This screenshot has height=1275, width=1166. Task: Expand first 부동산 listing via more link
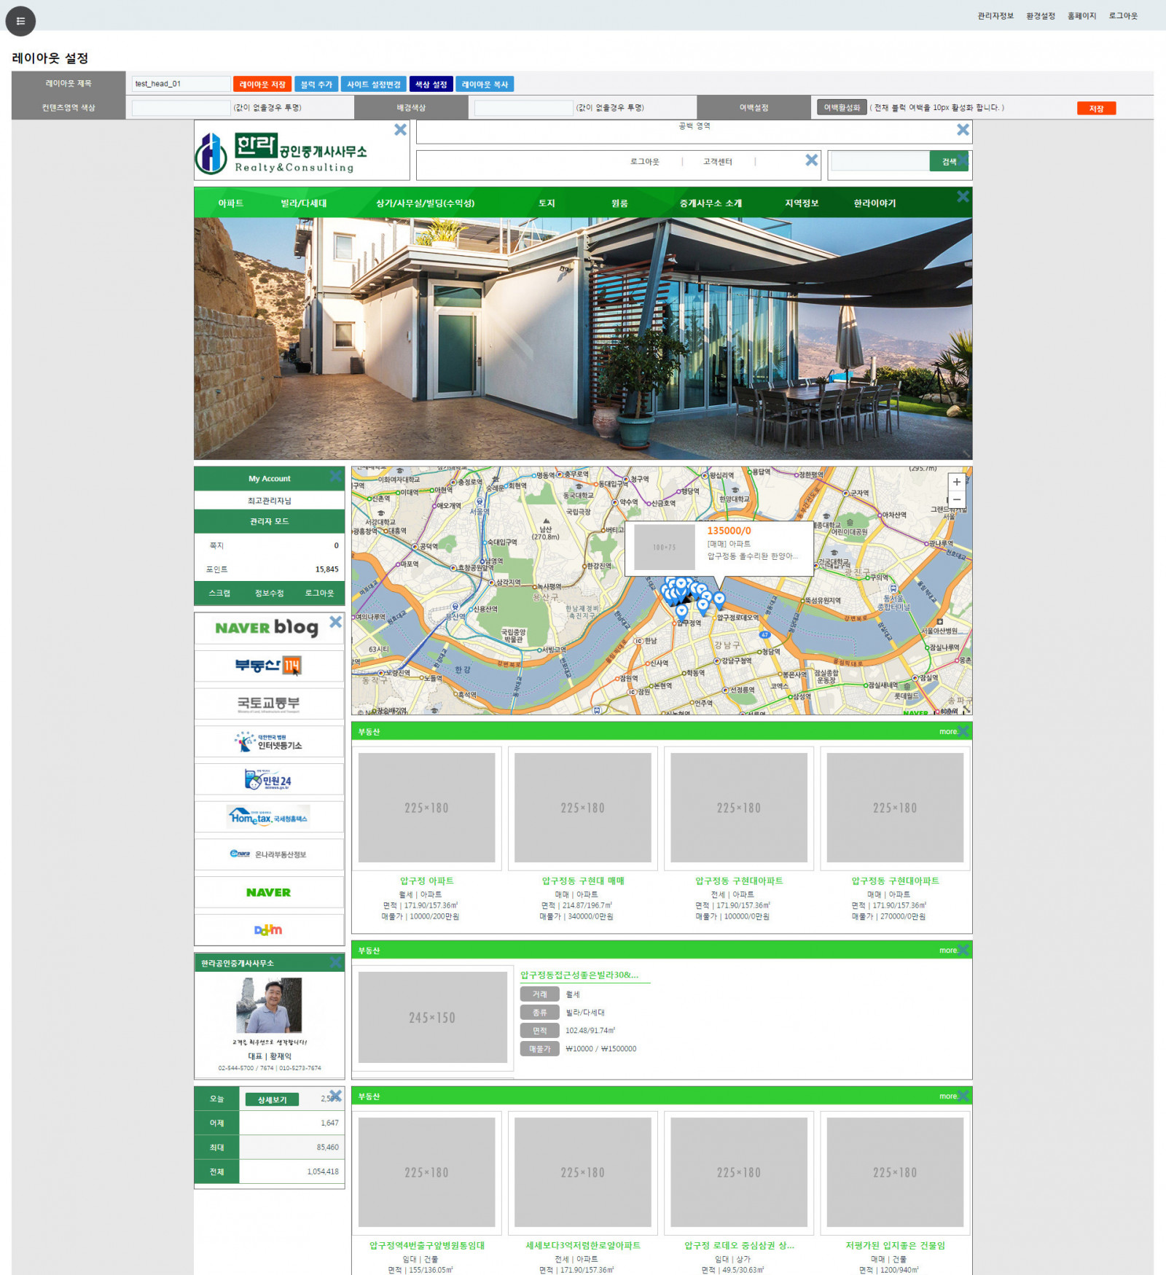point(947,732)
